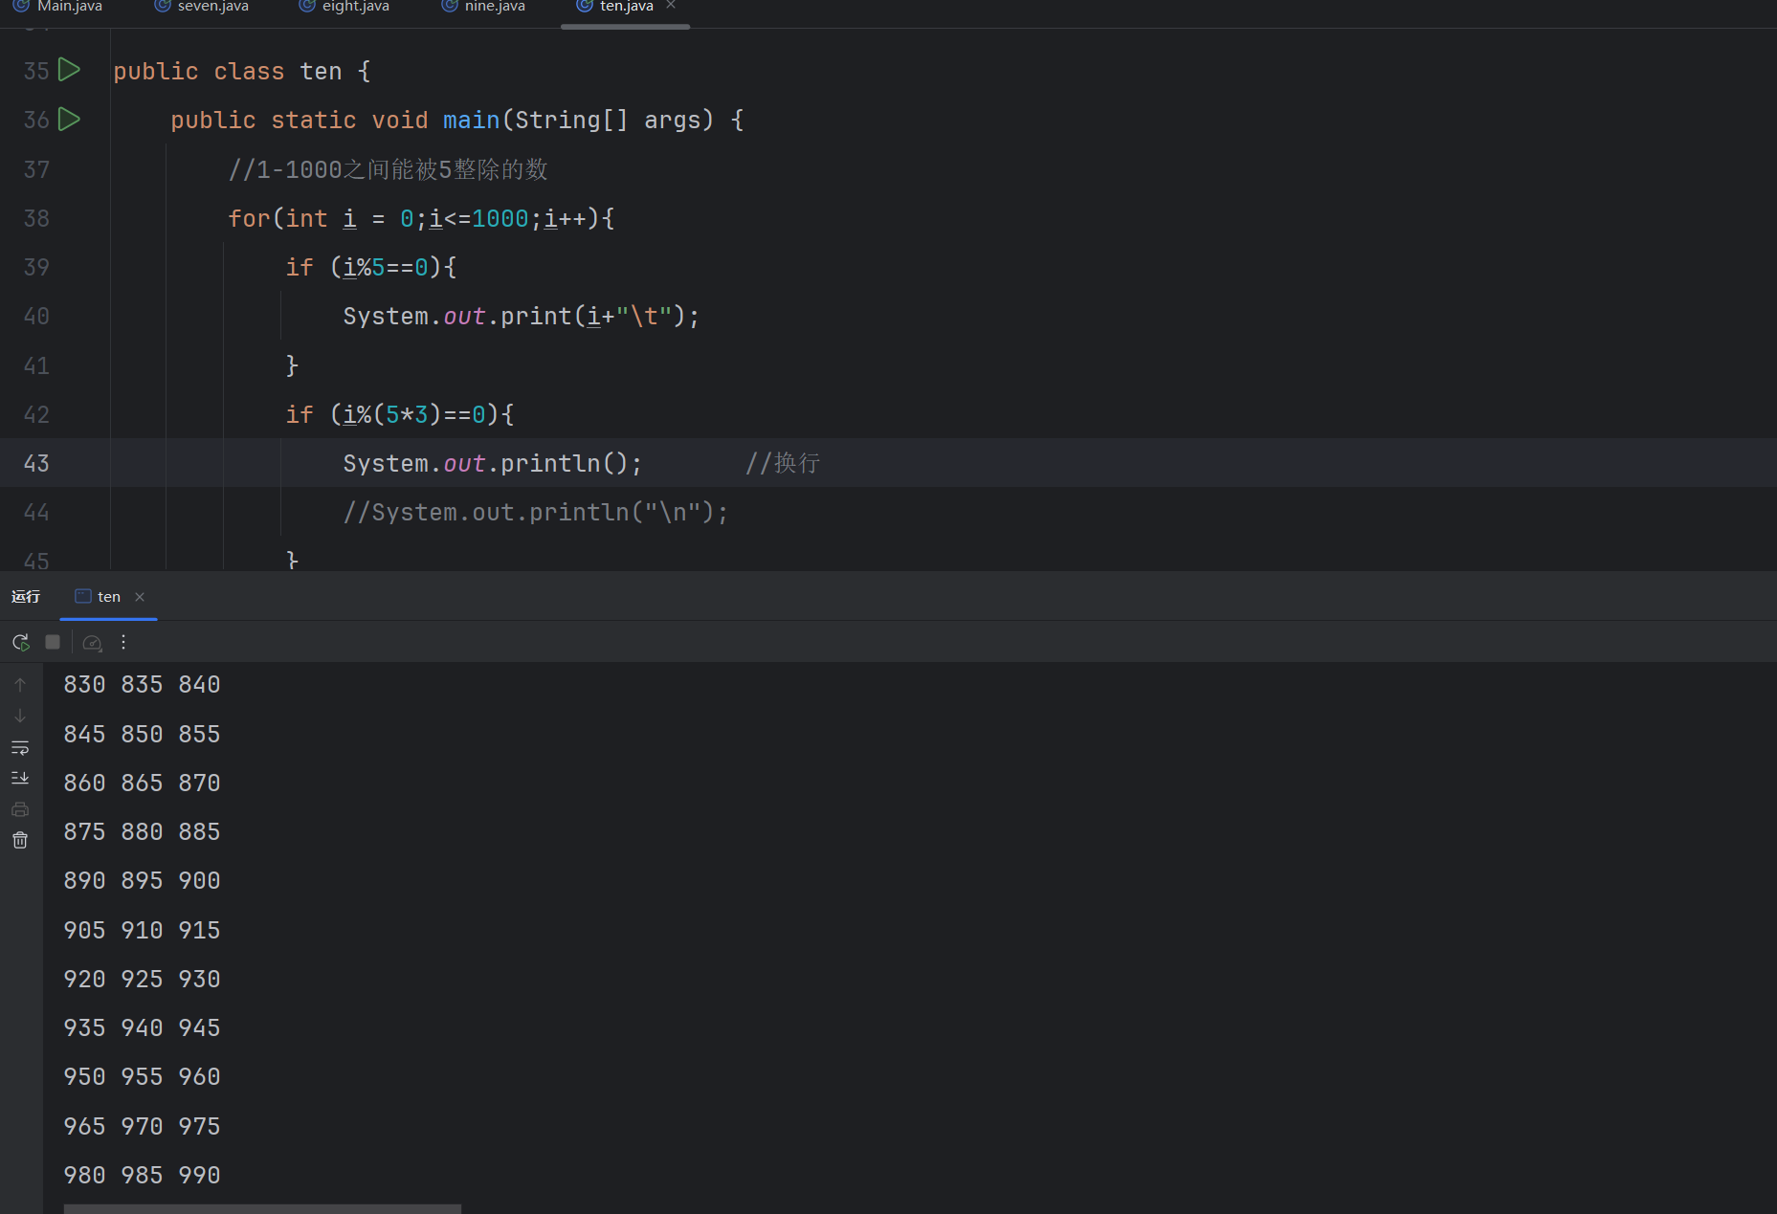Click class name ten in declaration
This screenshot has height=1214, width=1777.
[x=321, y=72]
